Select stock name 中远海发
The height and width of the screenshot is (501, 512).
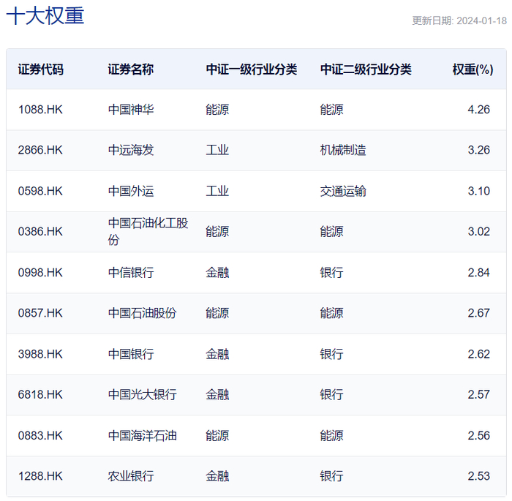pyautogui.click(x=131, y=150)
